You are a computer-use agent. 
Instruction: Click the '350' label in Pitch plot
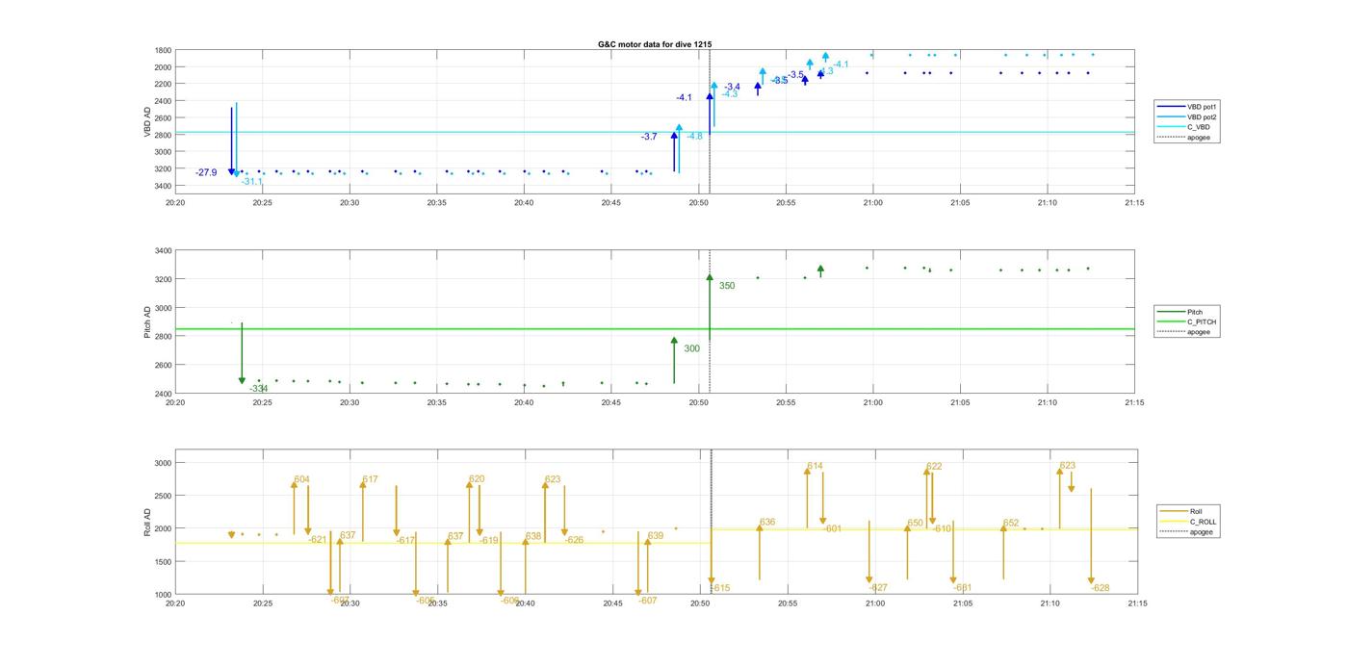point(727,286)
